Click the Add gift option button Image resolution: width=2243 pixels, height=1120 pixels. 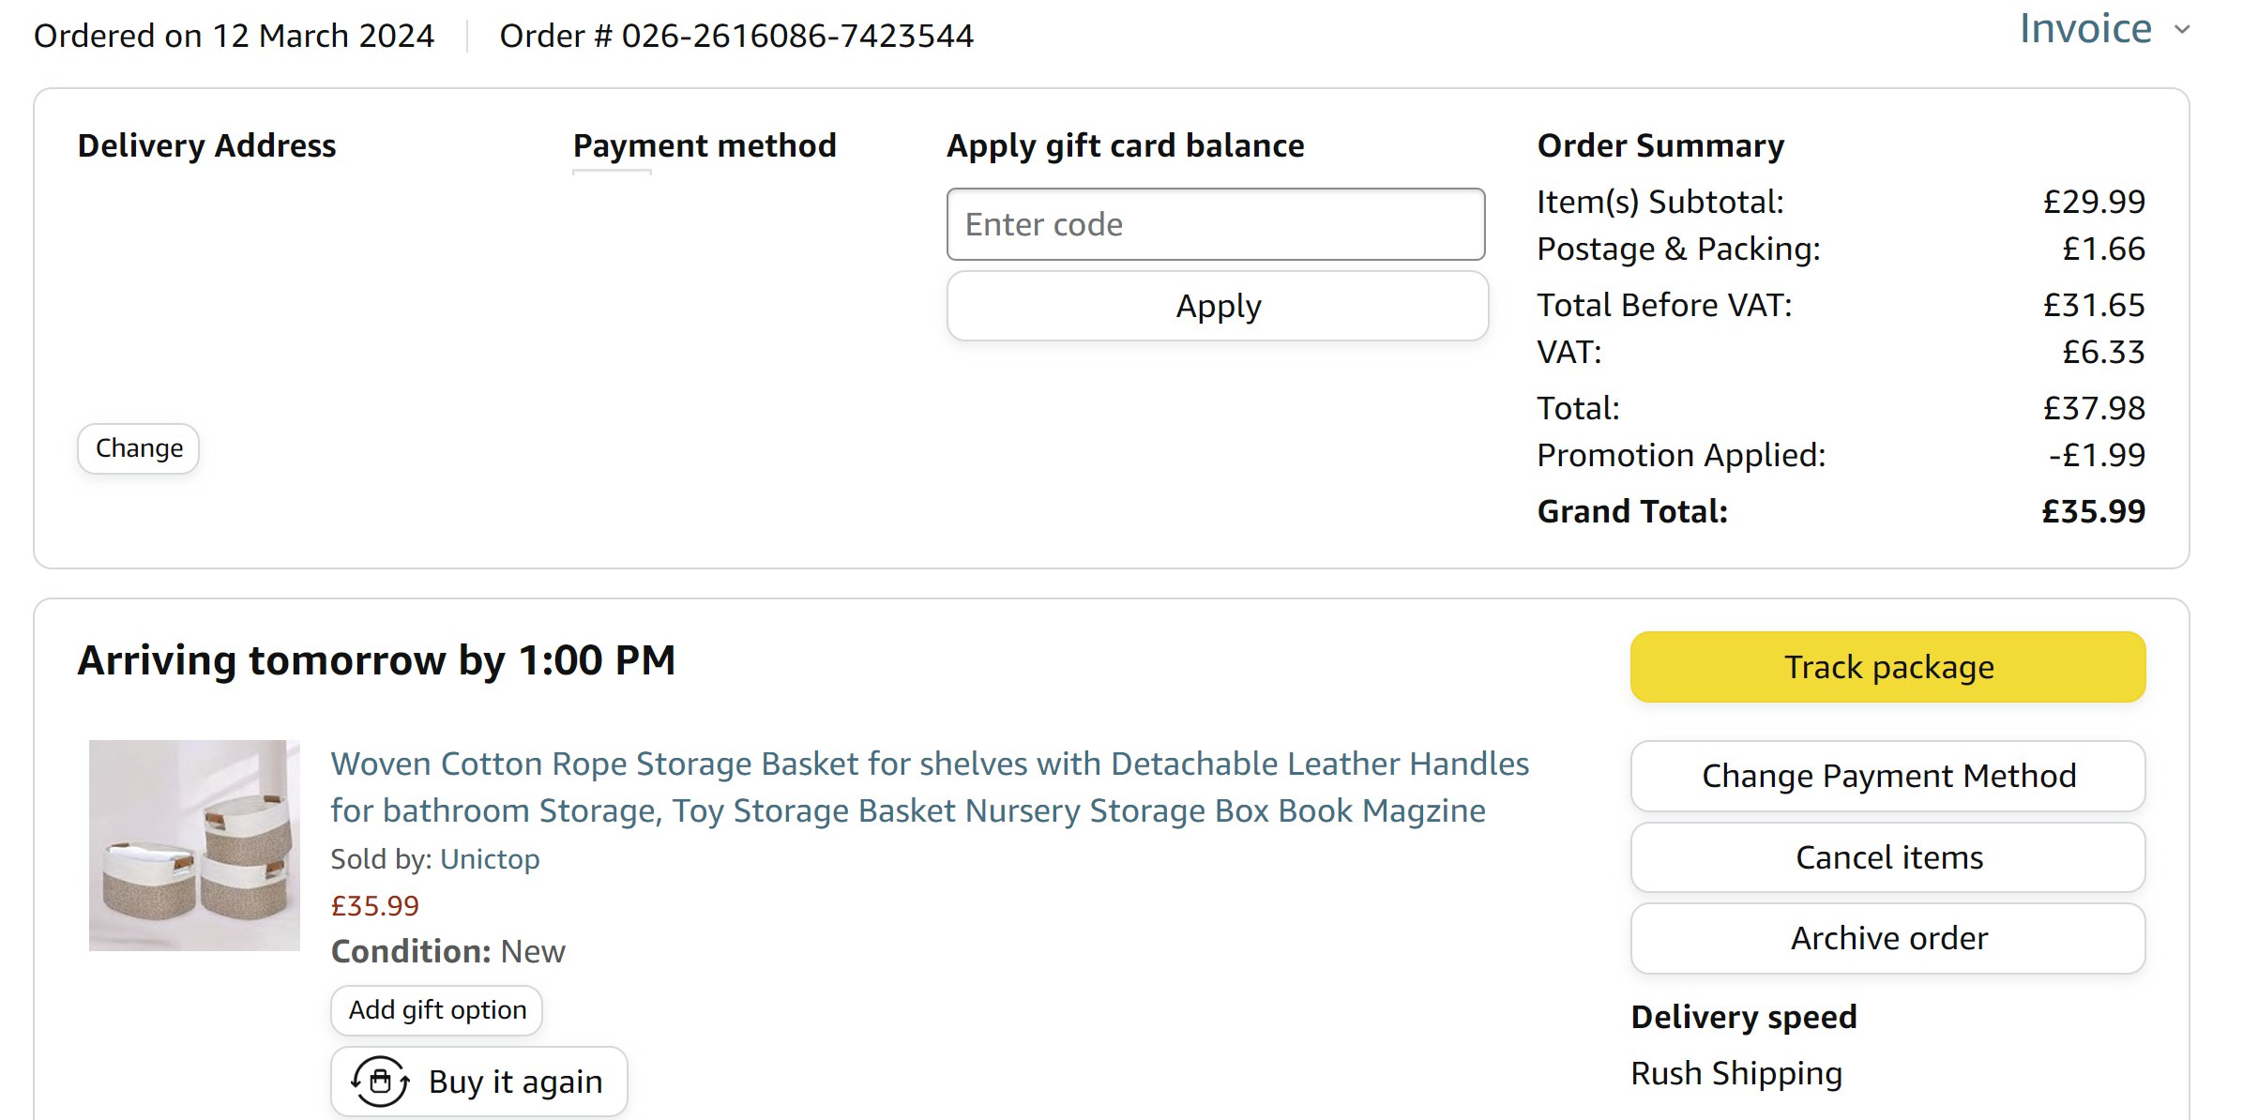[437, 1010]
